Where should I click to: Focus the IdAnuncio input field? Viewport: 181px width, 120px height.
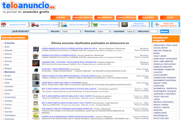coord(154,31)
